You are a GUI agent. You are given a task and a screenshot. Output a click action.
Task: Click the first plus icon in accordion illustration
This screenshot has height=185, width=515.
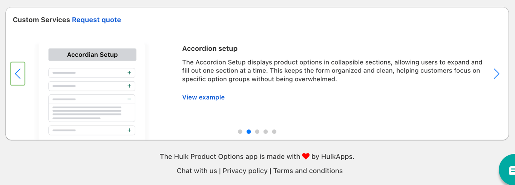point(129,73)
